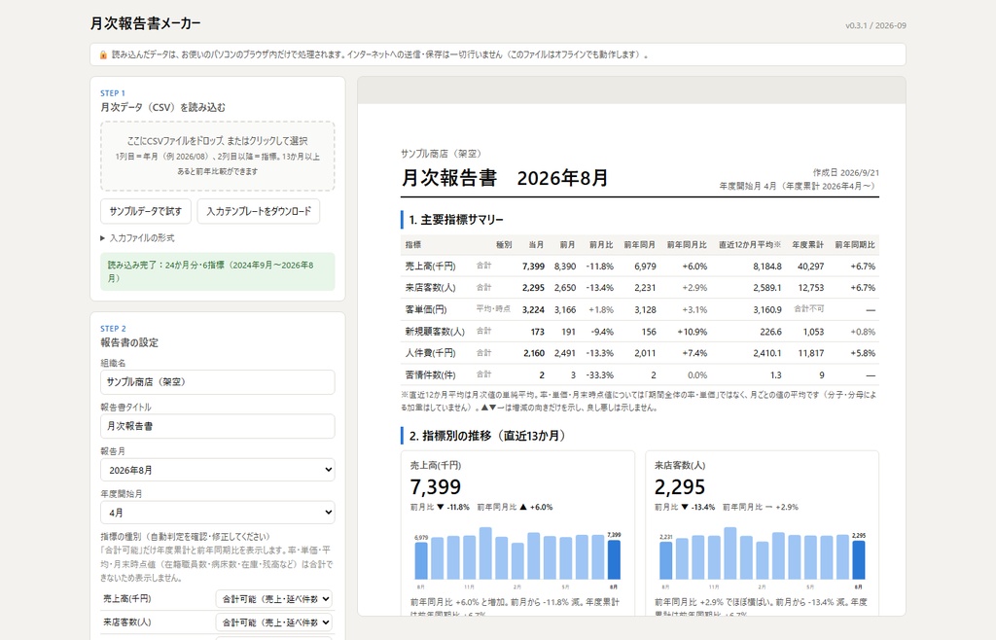Click the 合計不可 cell in 客単価 row
Screen dimensions: 996x640
click(808, 308)
